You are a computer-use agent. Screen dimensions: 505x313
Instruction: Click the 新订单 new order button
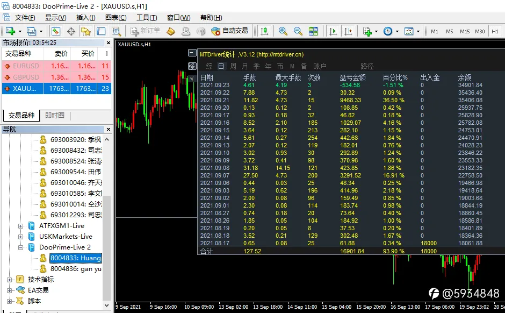pyautogui.click(x=145, y=31)
